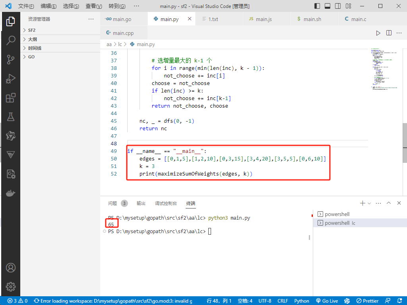Open the 选择(S) menu
The height and width of the screenshot is (305, 407).
[71, 6]
